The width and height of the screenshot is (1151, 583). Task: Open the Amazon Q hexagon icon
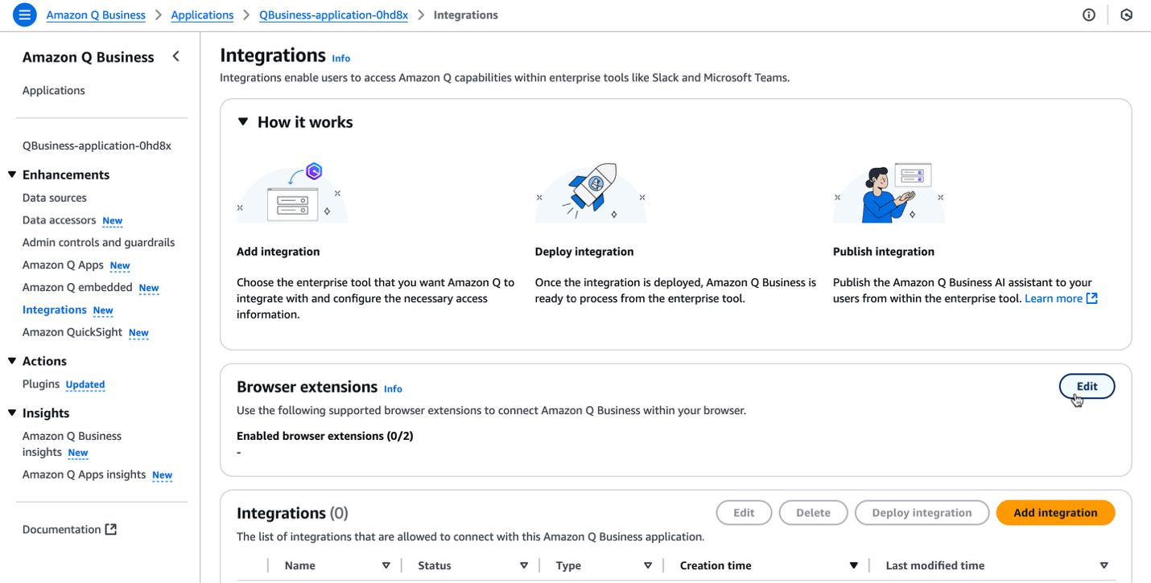(x=1126, y=14)
